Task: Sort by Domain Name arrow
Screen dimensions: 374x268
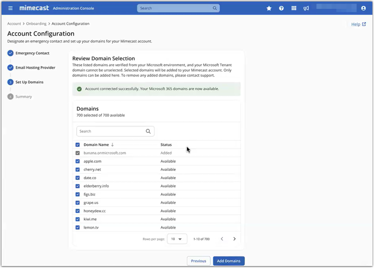Action: (112, 145)
